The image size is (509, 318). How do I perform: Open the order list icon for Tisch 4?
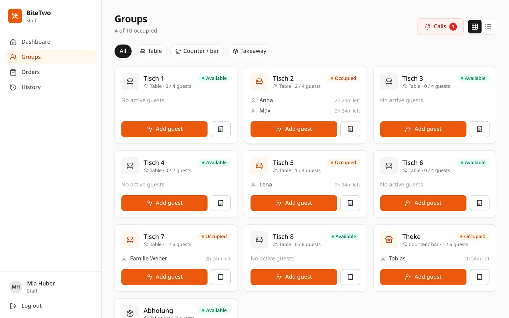click(220, 203)
